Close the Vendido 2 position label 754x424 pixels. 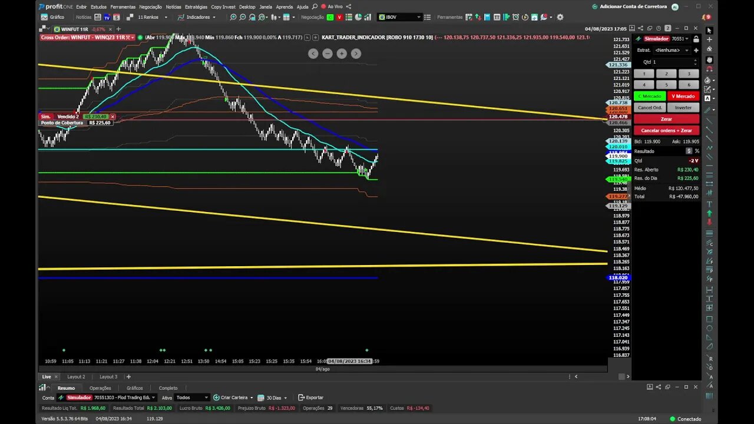point(113,117)
